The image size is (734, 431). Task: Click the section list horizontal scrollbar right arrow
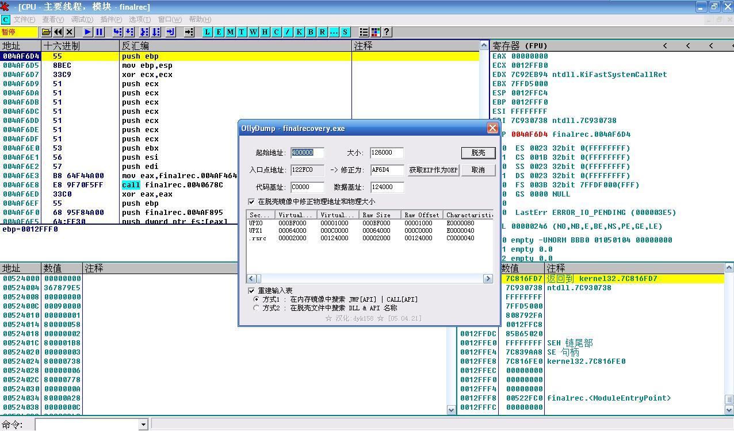pyautogui.click(x=488, y=279)
